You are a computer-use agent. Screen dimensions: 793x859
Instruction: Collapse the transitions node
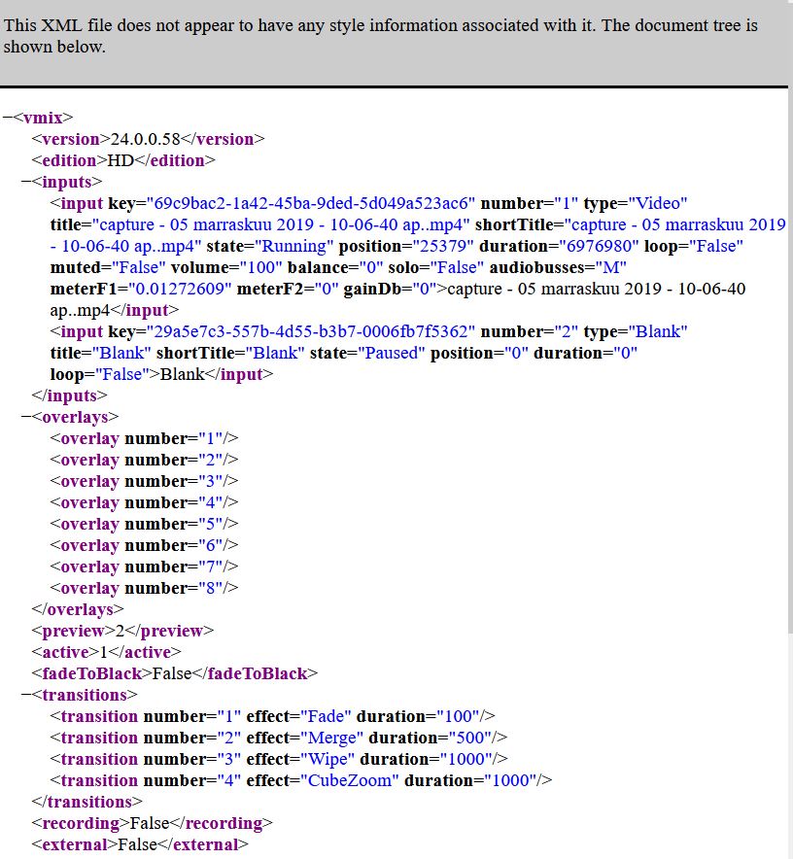point(26,695)
